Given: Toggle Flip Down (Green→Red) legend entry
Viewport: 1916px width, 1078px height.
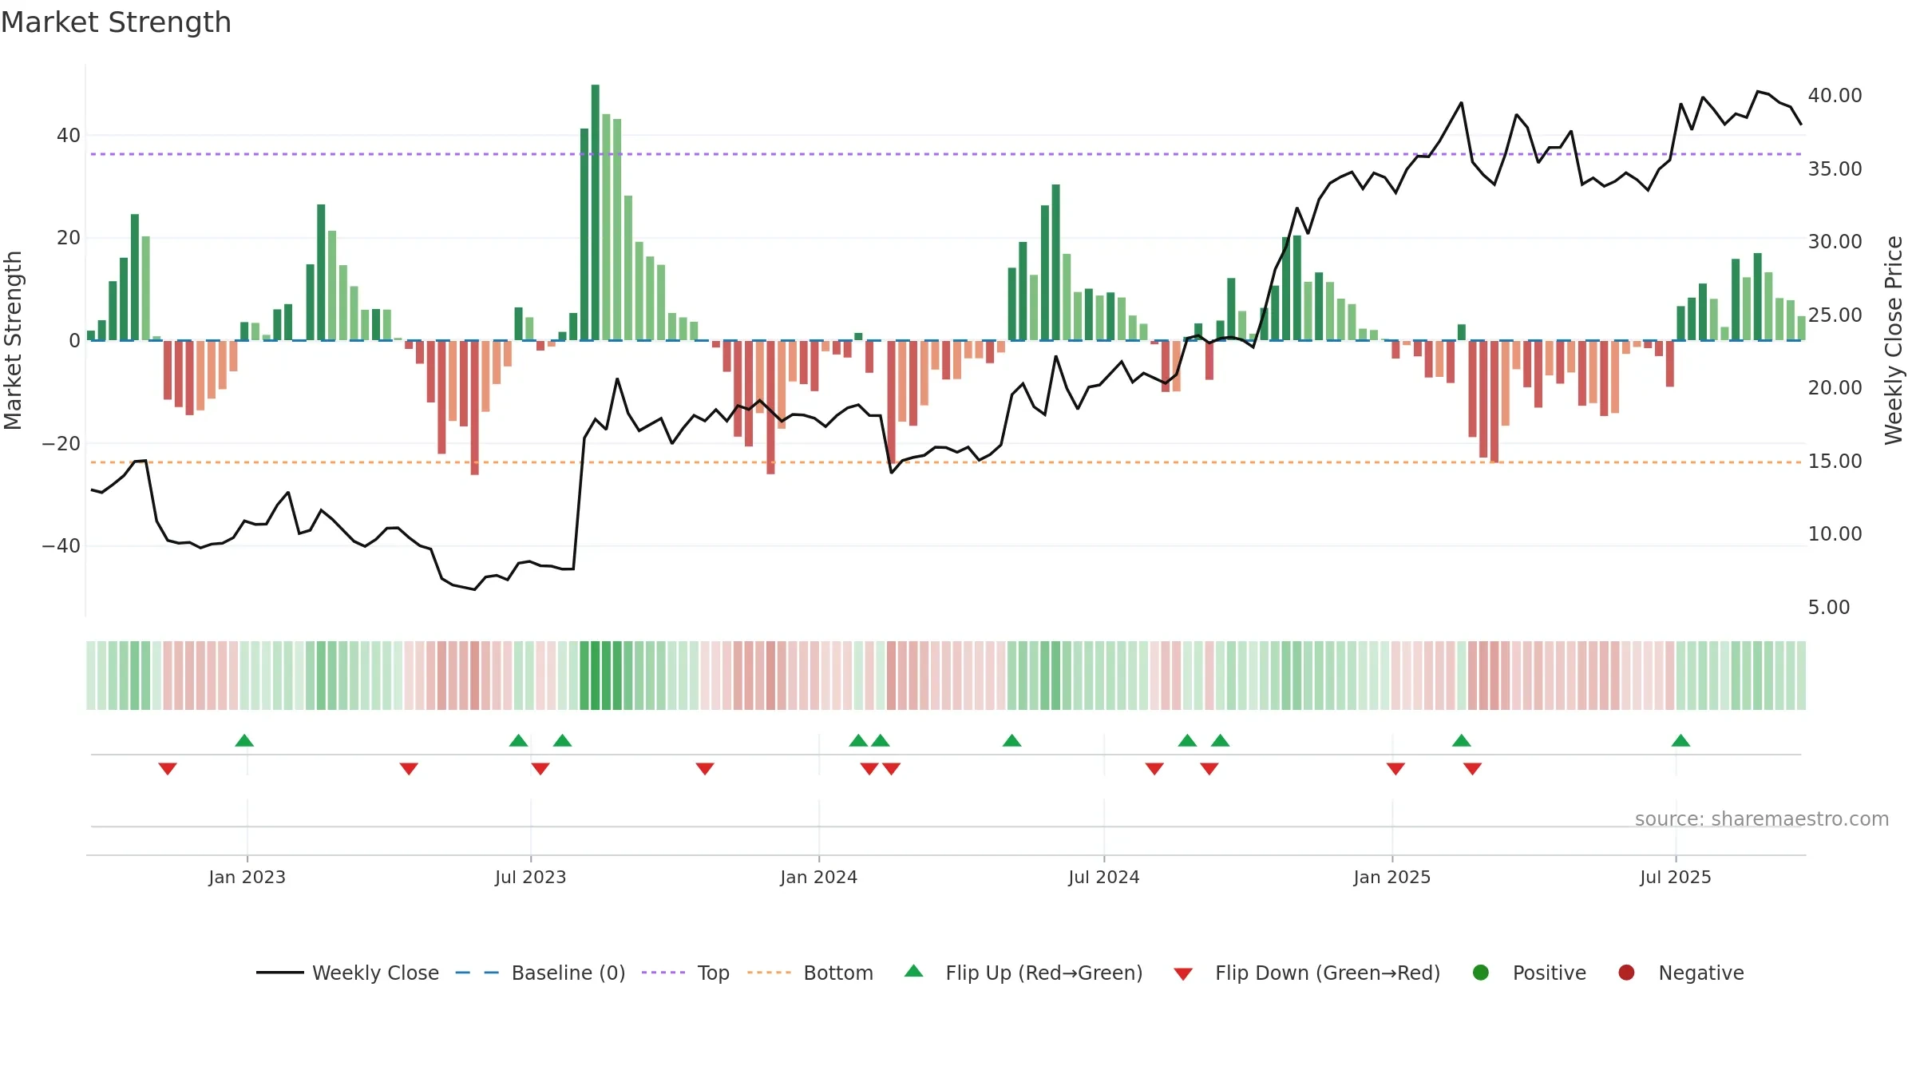Looking at the screenshot, I should pyautogui.click(x=1307, y=973).
